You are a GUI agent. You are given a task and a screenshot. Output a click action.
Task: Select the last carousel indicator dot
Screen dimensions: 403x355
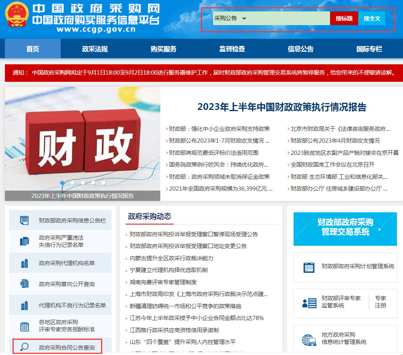point(103,183)
